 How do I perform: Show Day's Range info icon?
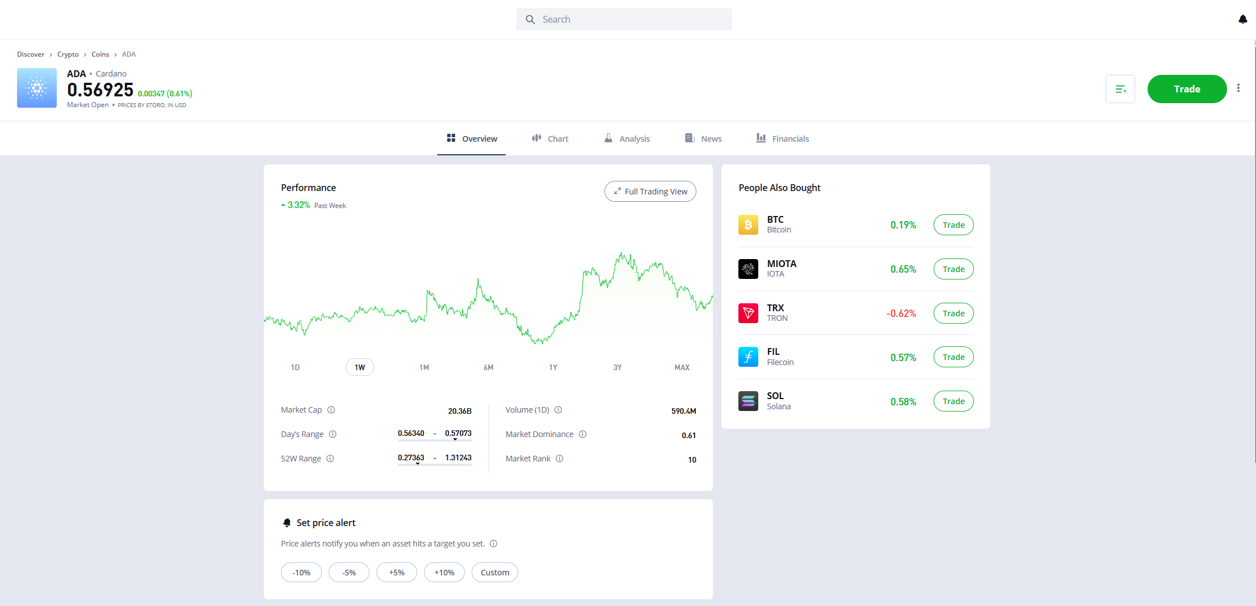click(333, 434)
